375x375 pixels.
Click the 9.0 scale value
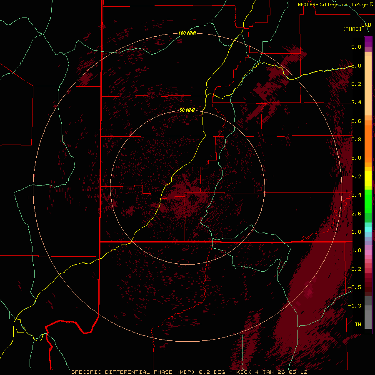(x=356, y=65)
